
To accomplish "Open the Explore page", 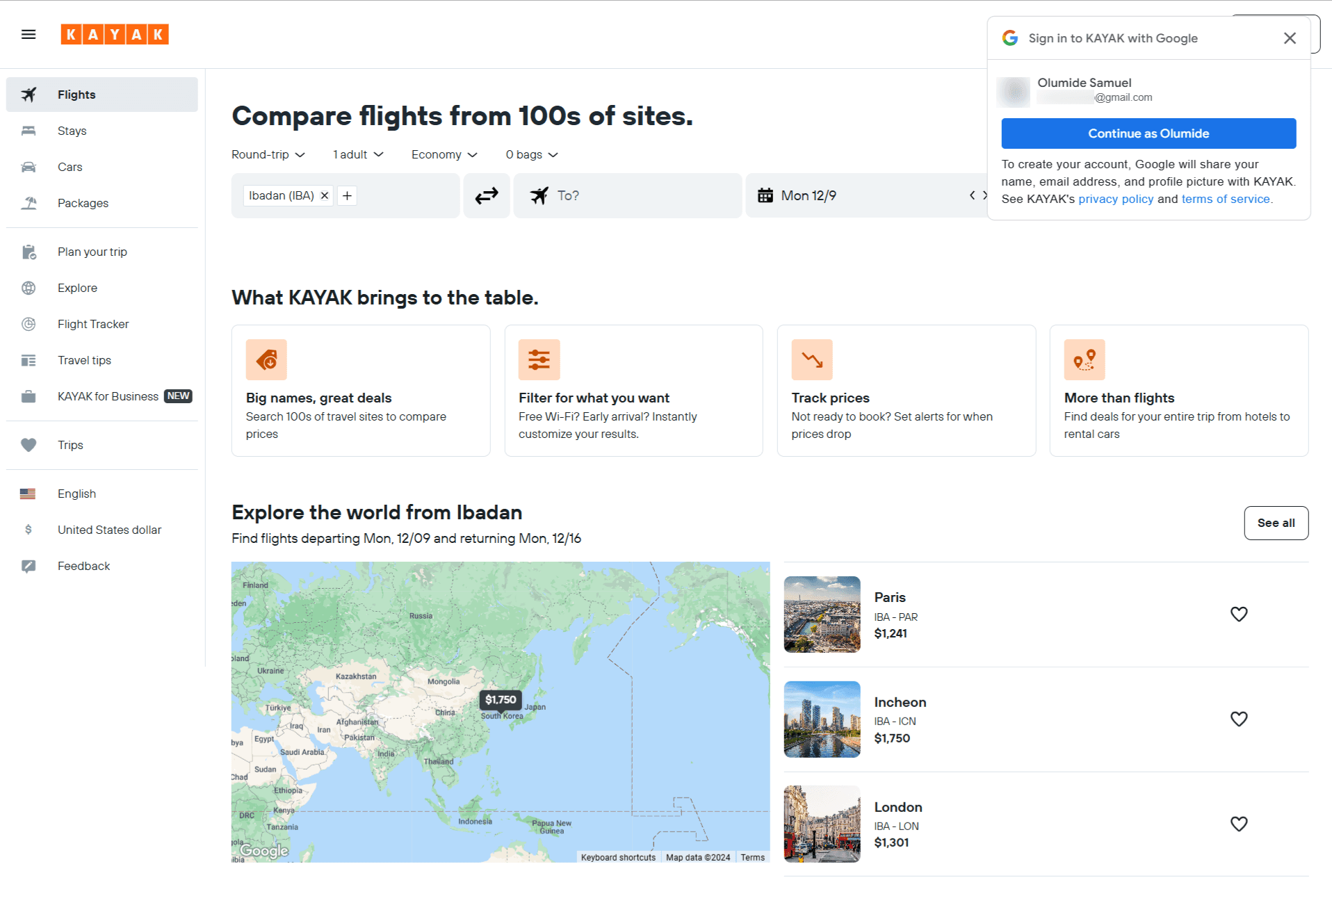I will (x=102, y=288).
